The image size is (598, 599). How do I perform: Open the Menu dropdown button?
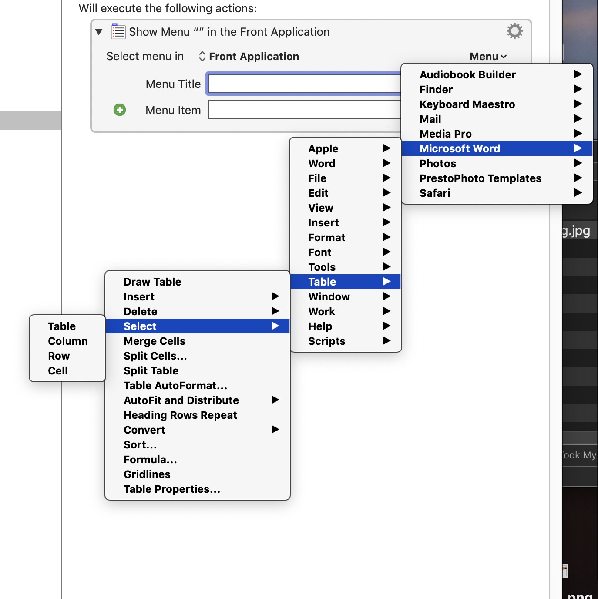[x=488, y=57]
